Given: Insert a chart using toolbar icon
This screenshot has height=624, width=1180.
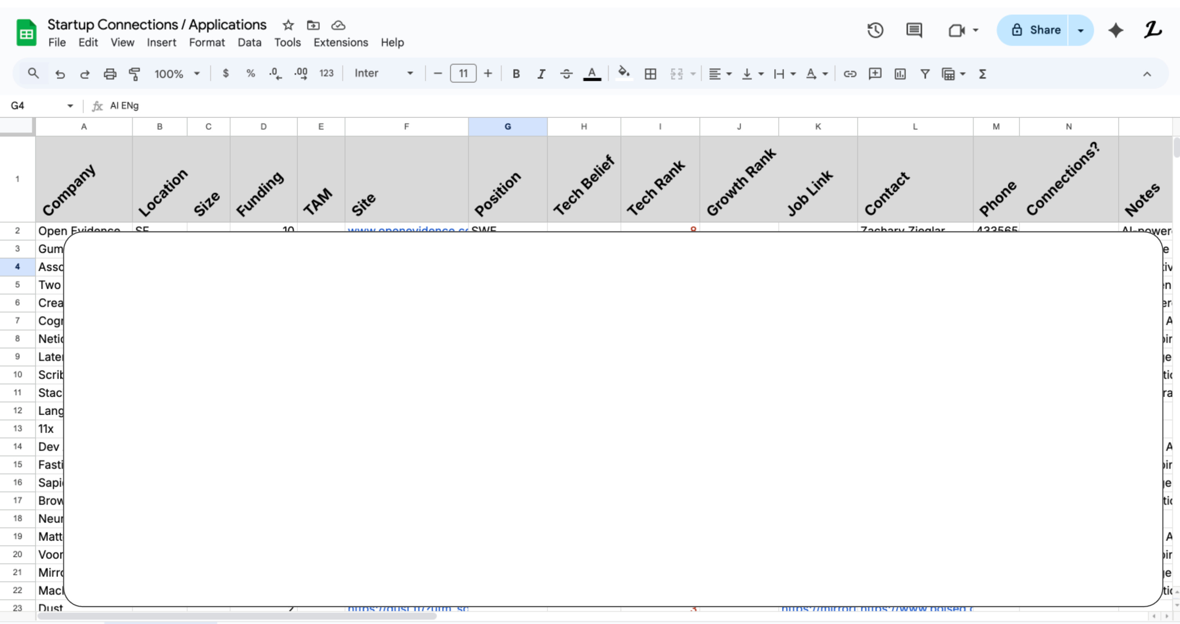Looking at the screenshot, I should pyautogui.click(x=900, y=74).
